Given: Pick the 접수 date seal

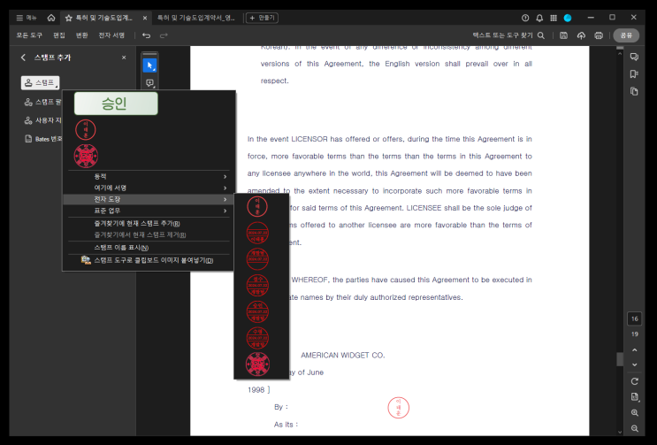Looking at the screenshot, I should 257,286.
